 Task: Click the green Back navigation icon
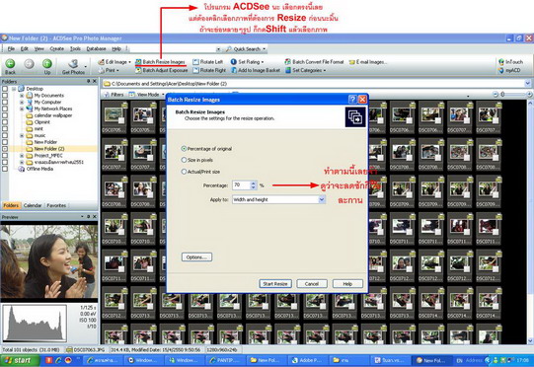[10, 64]
